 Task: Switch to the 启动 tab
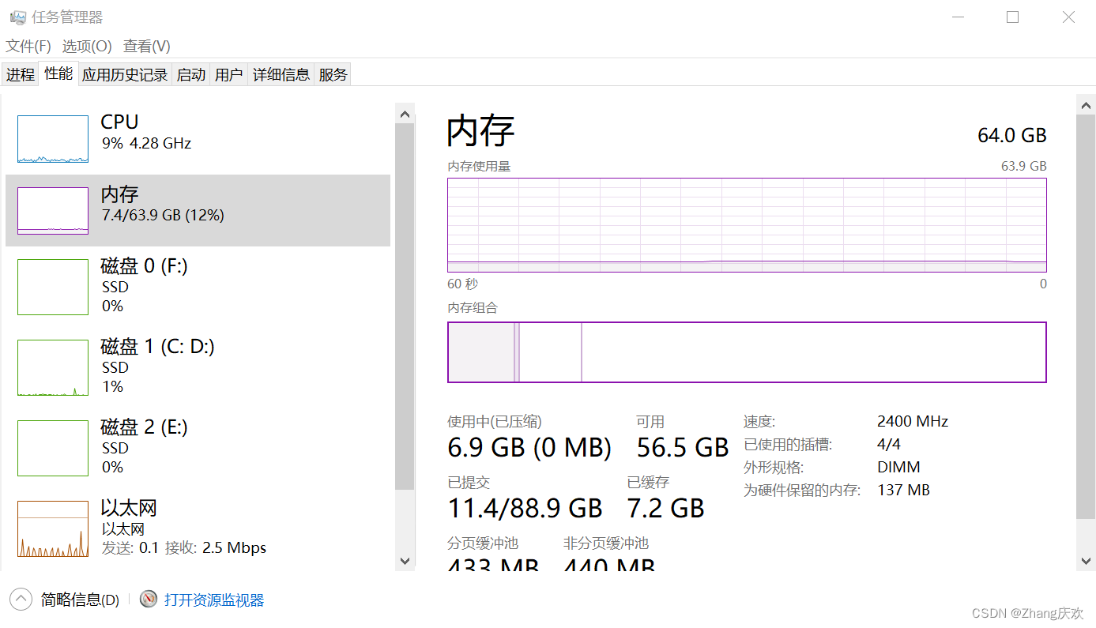pyautogui.click(x=191, y=74)
